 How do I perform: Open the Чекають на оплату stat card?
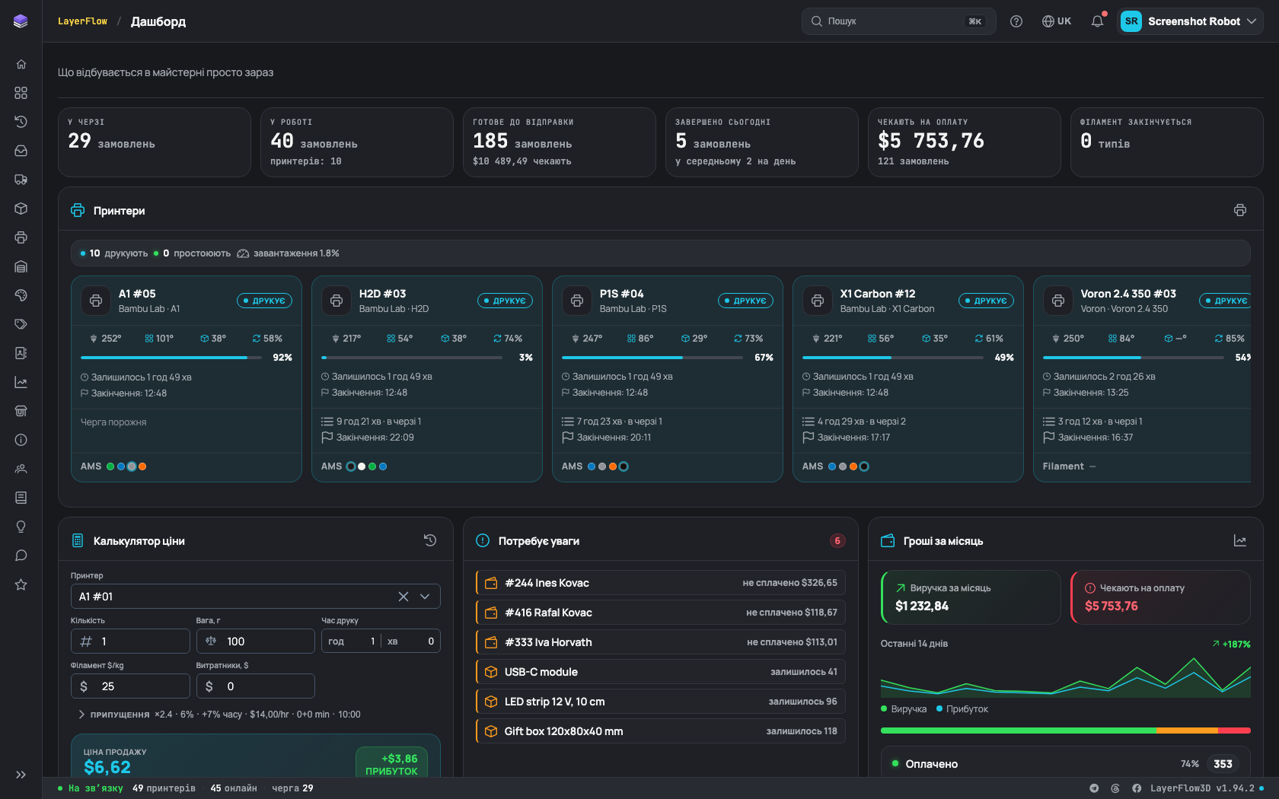click(965, 142)
